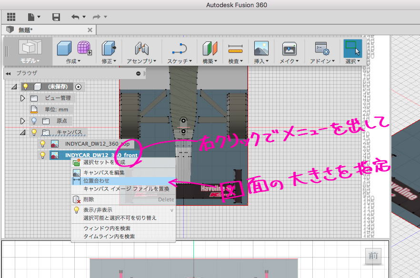Open the スケッチ menu dropdown
Image resolution: width=420 pixels, height=278 pixels.
click(180, 61)
